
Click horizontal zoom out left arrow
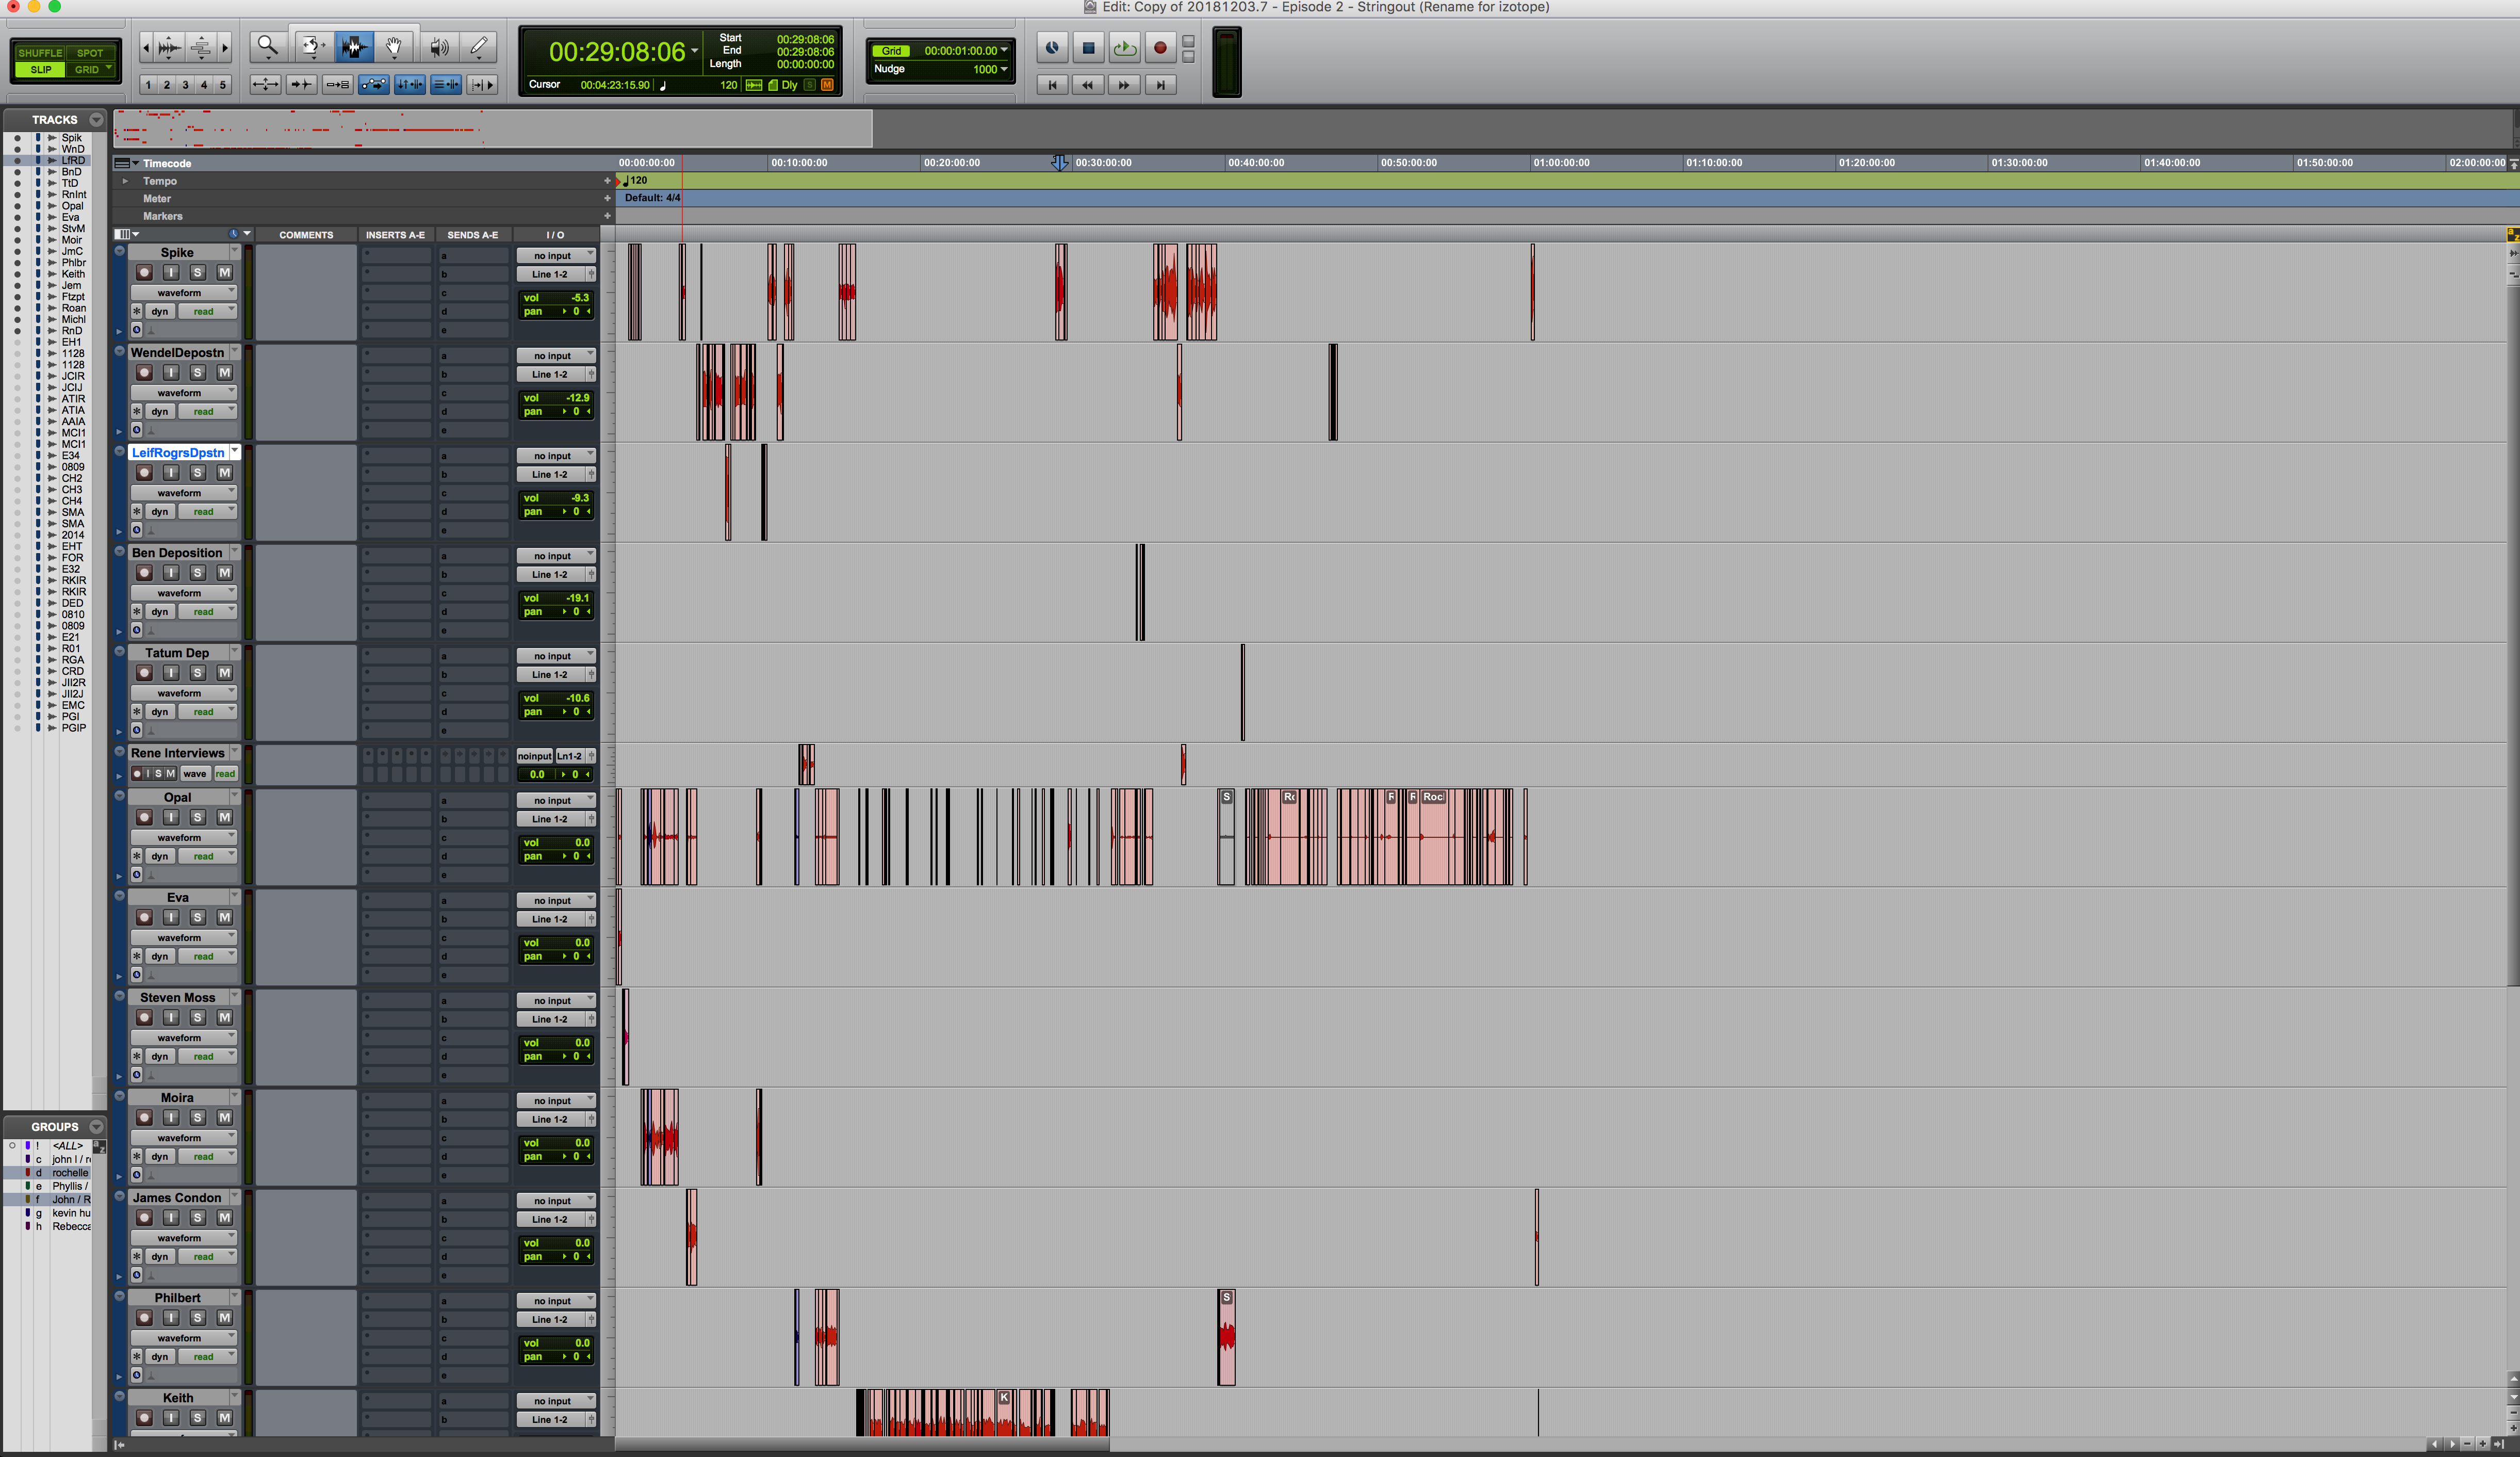pyautogui.click(x=146, y=47)
